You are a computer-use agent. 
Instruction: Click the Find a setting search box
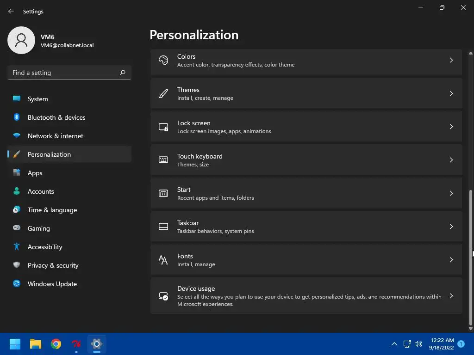point(69,73)
